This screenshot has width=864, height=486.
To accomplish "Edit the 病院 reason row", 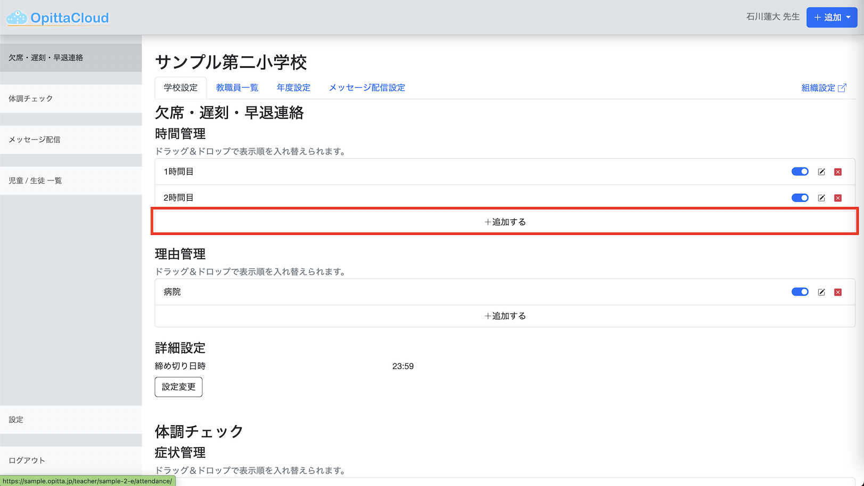I will click(821, 292).
